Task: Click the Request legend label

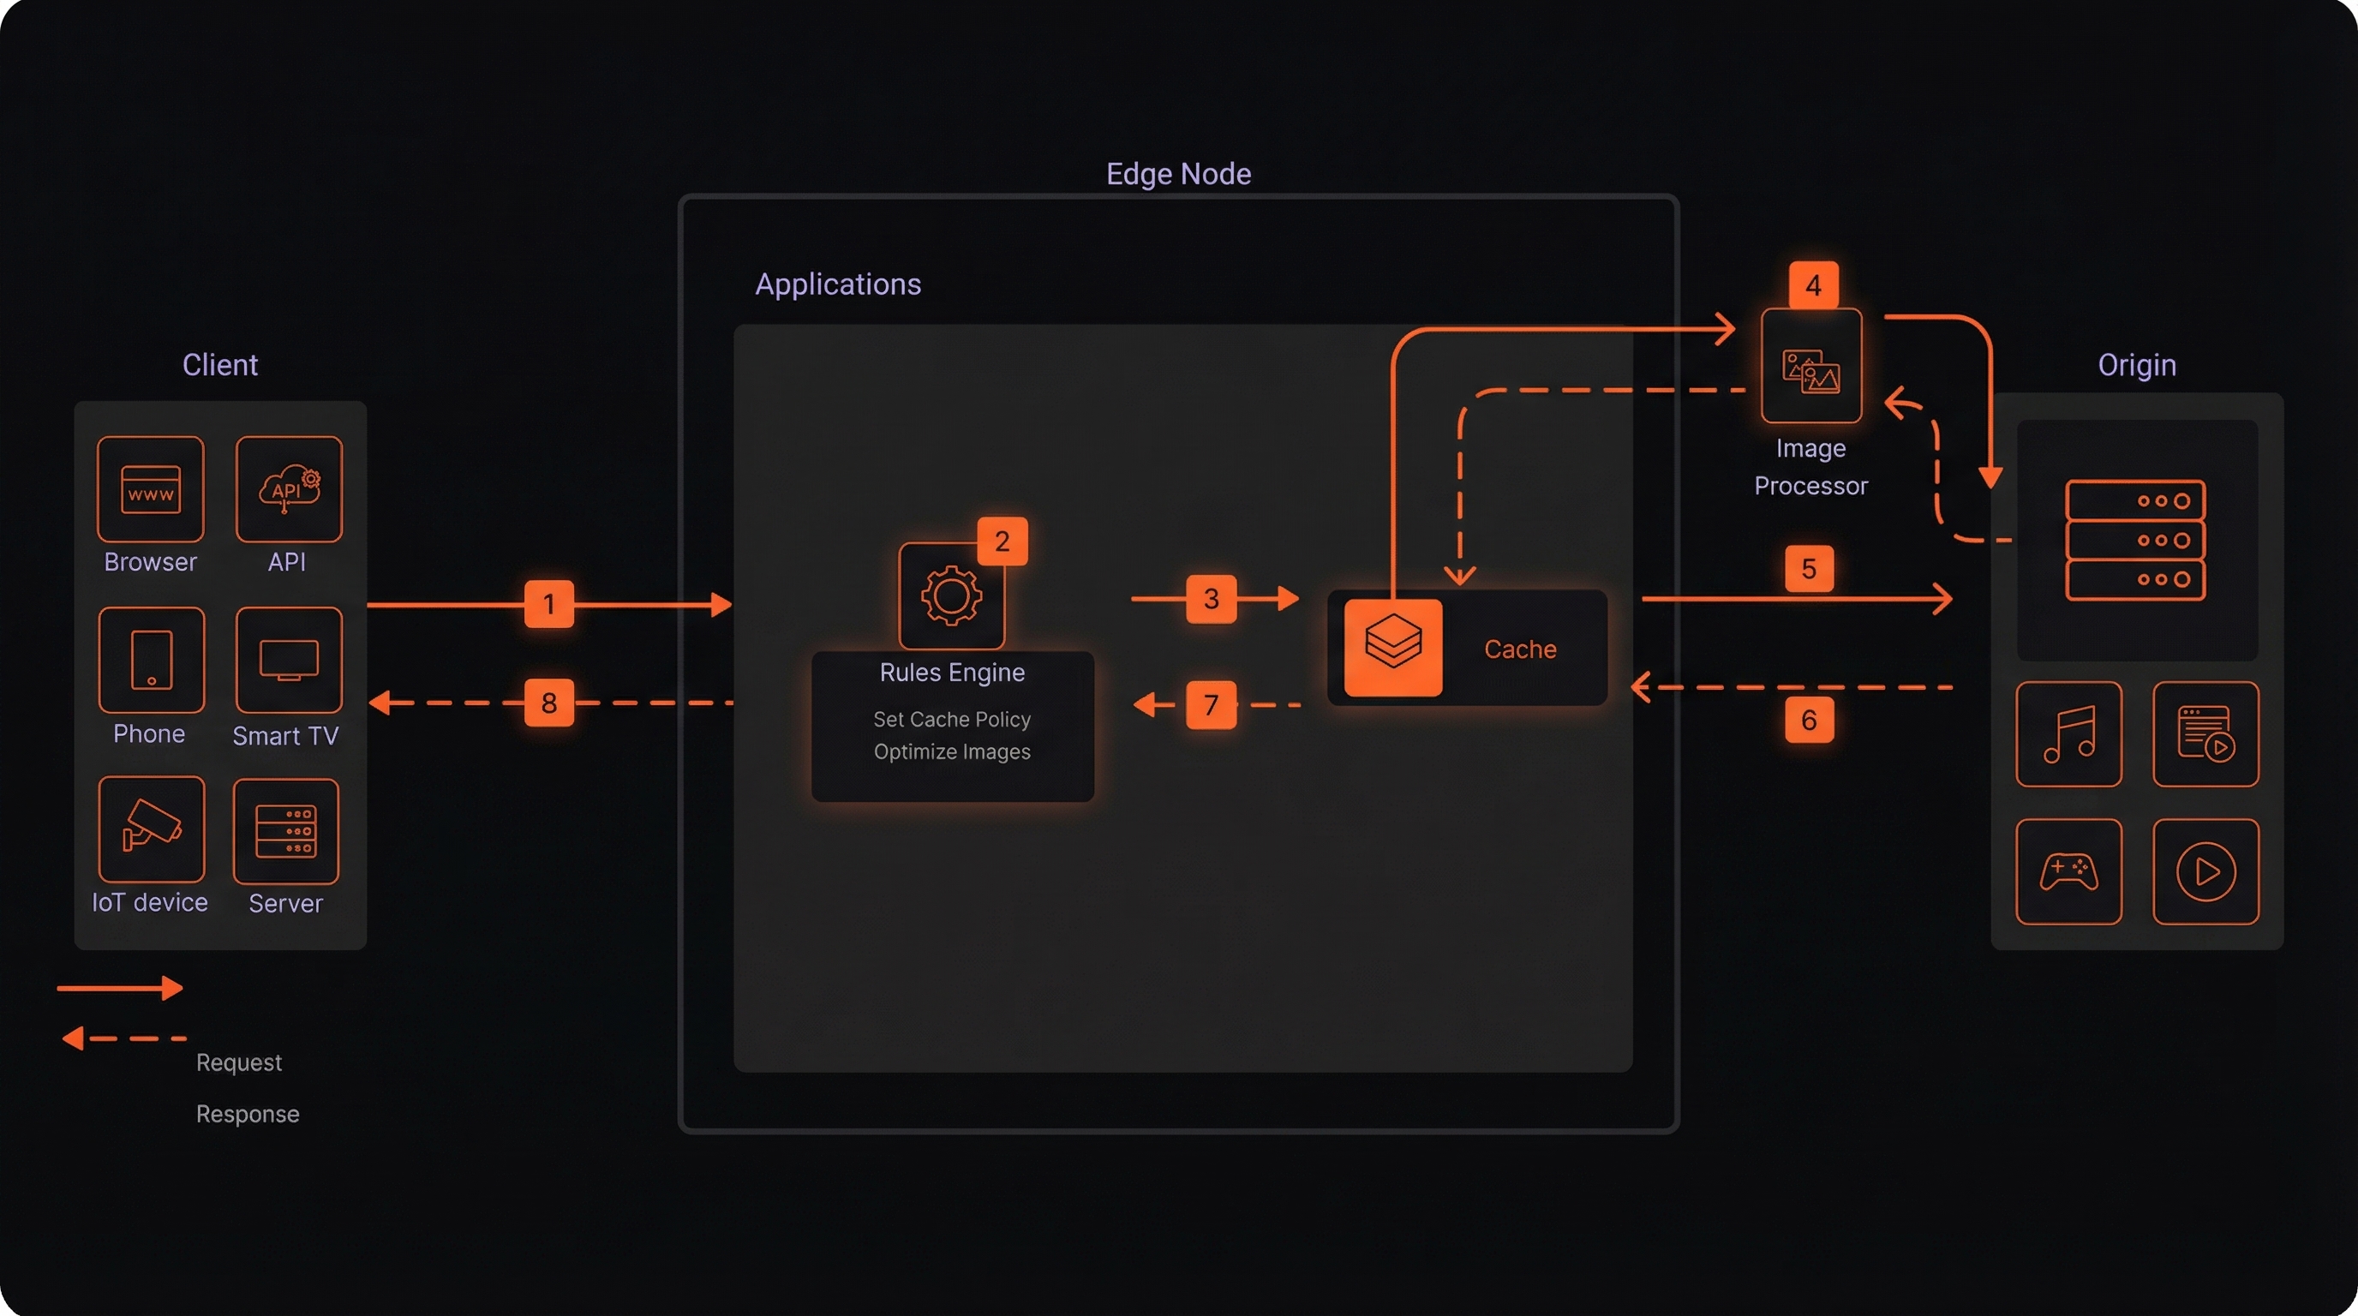Action: 239,1062
